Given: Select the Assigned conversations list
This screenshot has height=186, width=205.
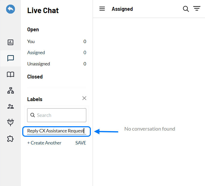Looking at the screenshot, I should [57, 53].
